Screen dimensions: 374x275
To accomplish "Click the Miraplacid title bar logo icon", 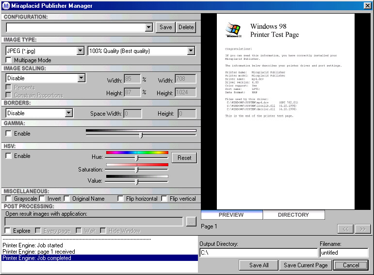I will tap(6, 5).
